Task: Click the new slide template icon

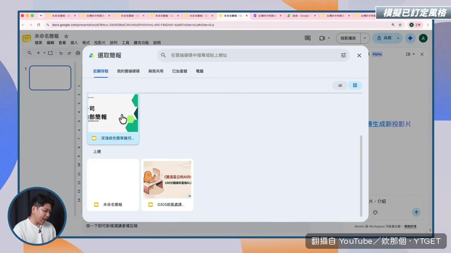Action: (x=50, y=53)
